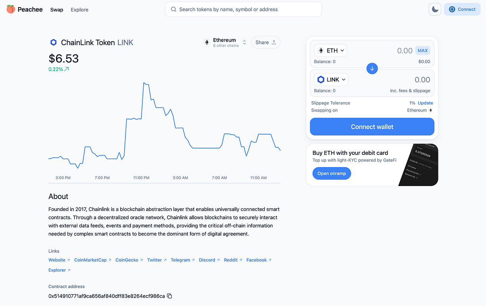Click the swap direction arrow between ETH and LINK

point(372,68)
